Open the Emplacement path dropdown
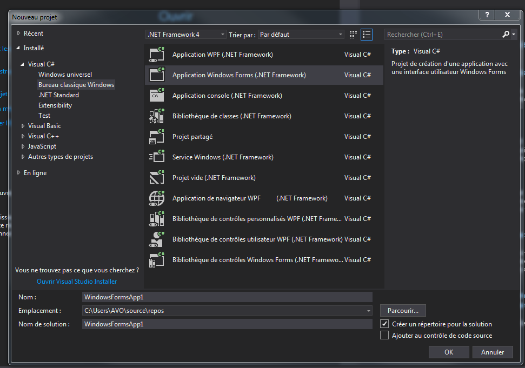 coord(368,311)
